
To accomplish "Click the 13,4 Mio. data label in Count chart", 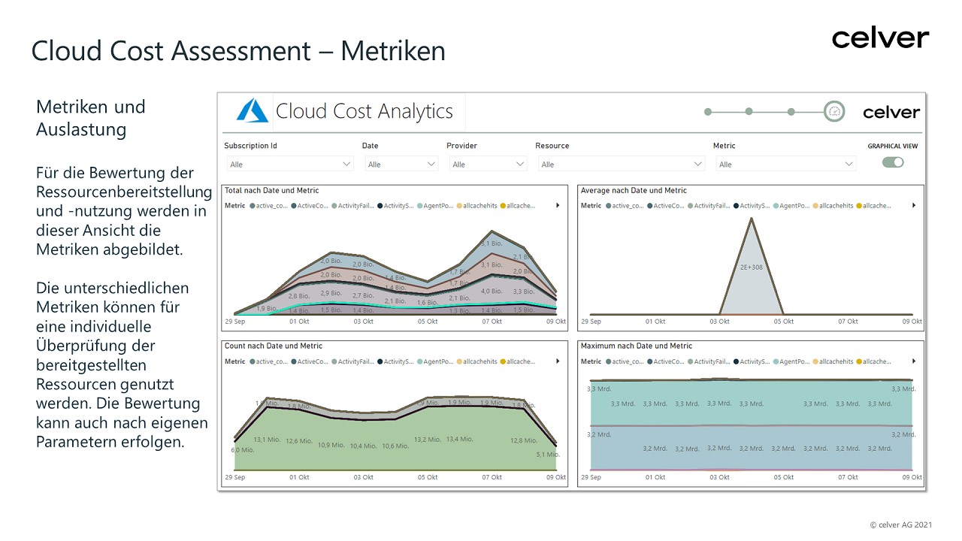I will 460,439.
